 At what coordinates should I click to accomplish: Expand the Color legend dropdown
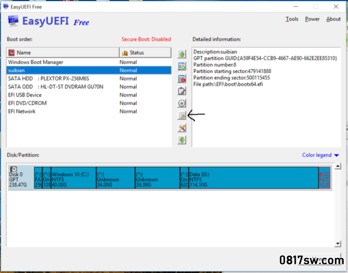(x=320, y=155)
